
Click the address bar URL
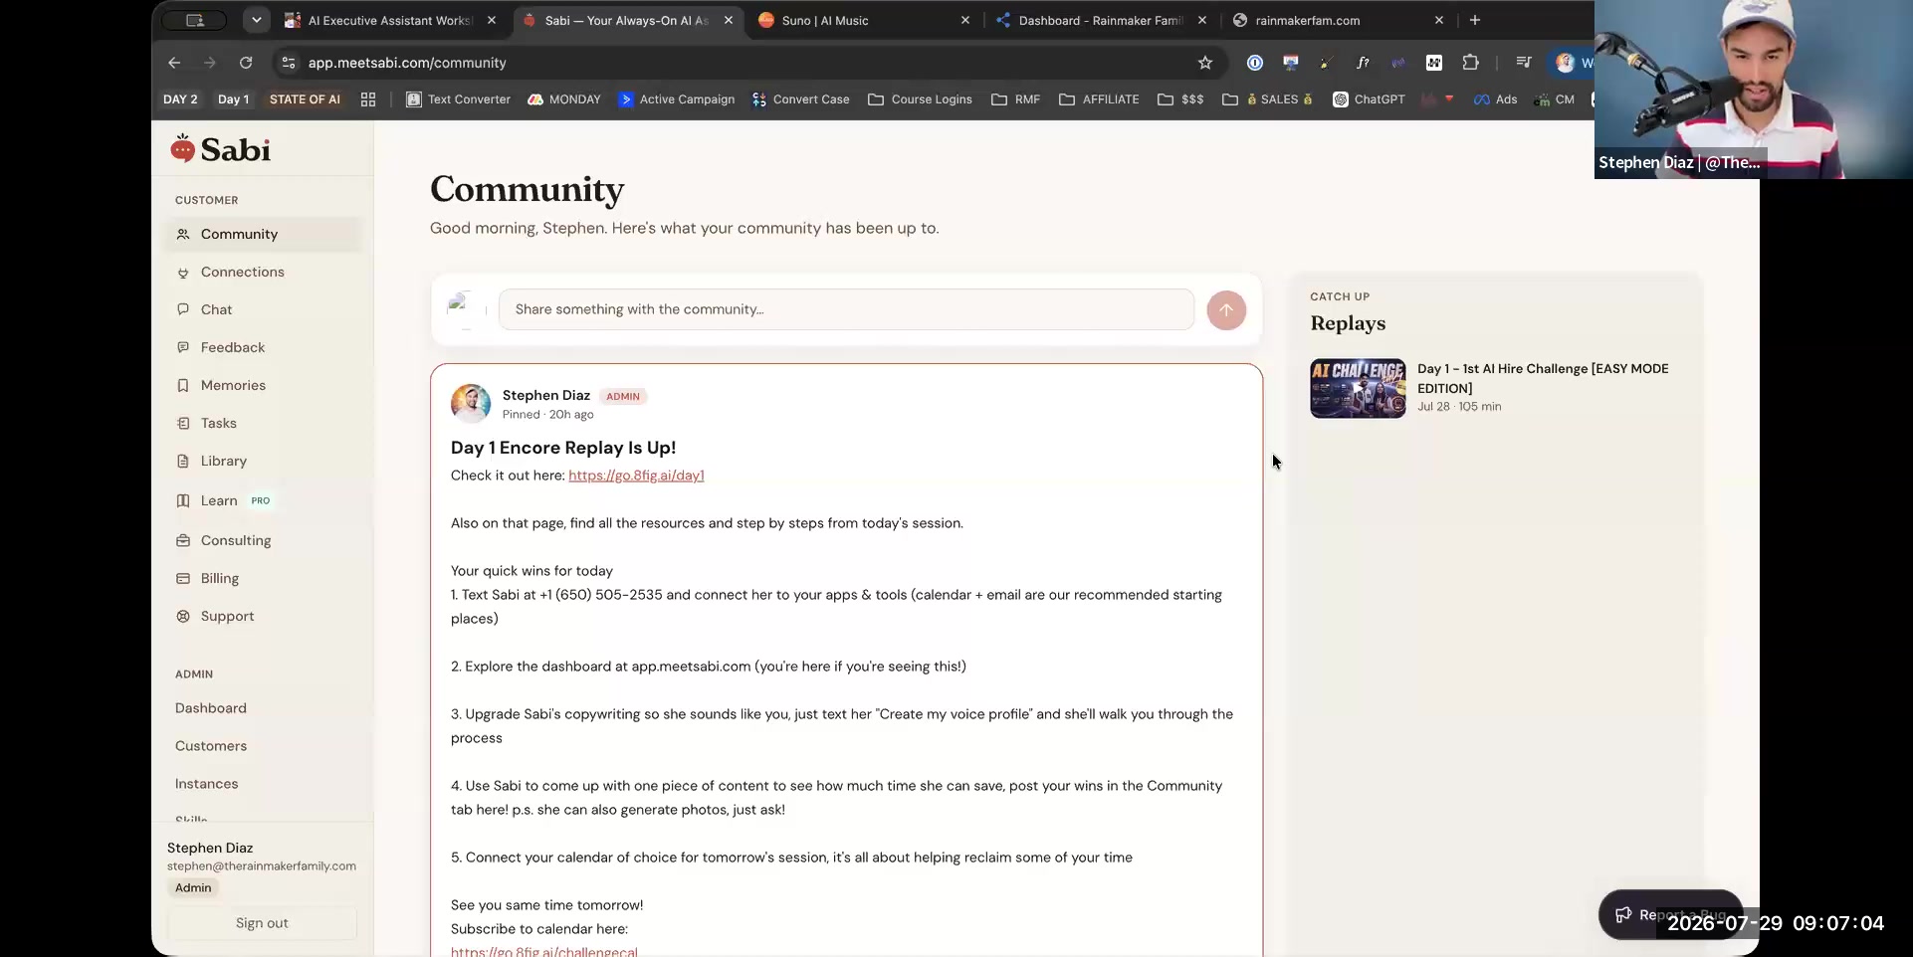[407, 63]
